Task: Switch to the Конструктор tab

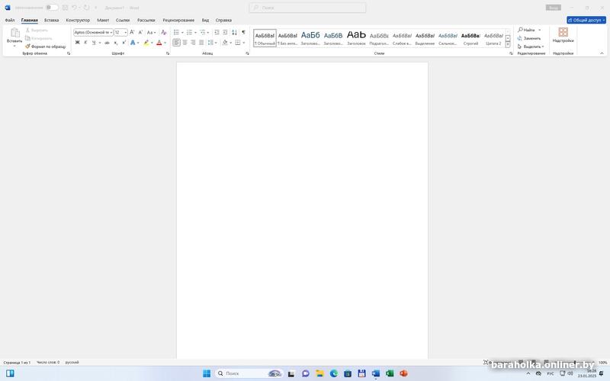Action: pos(78,20)
